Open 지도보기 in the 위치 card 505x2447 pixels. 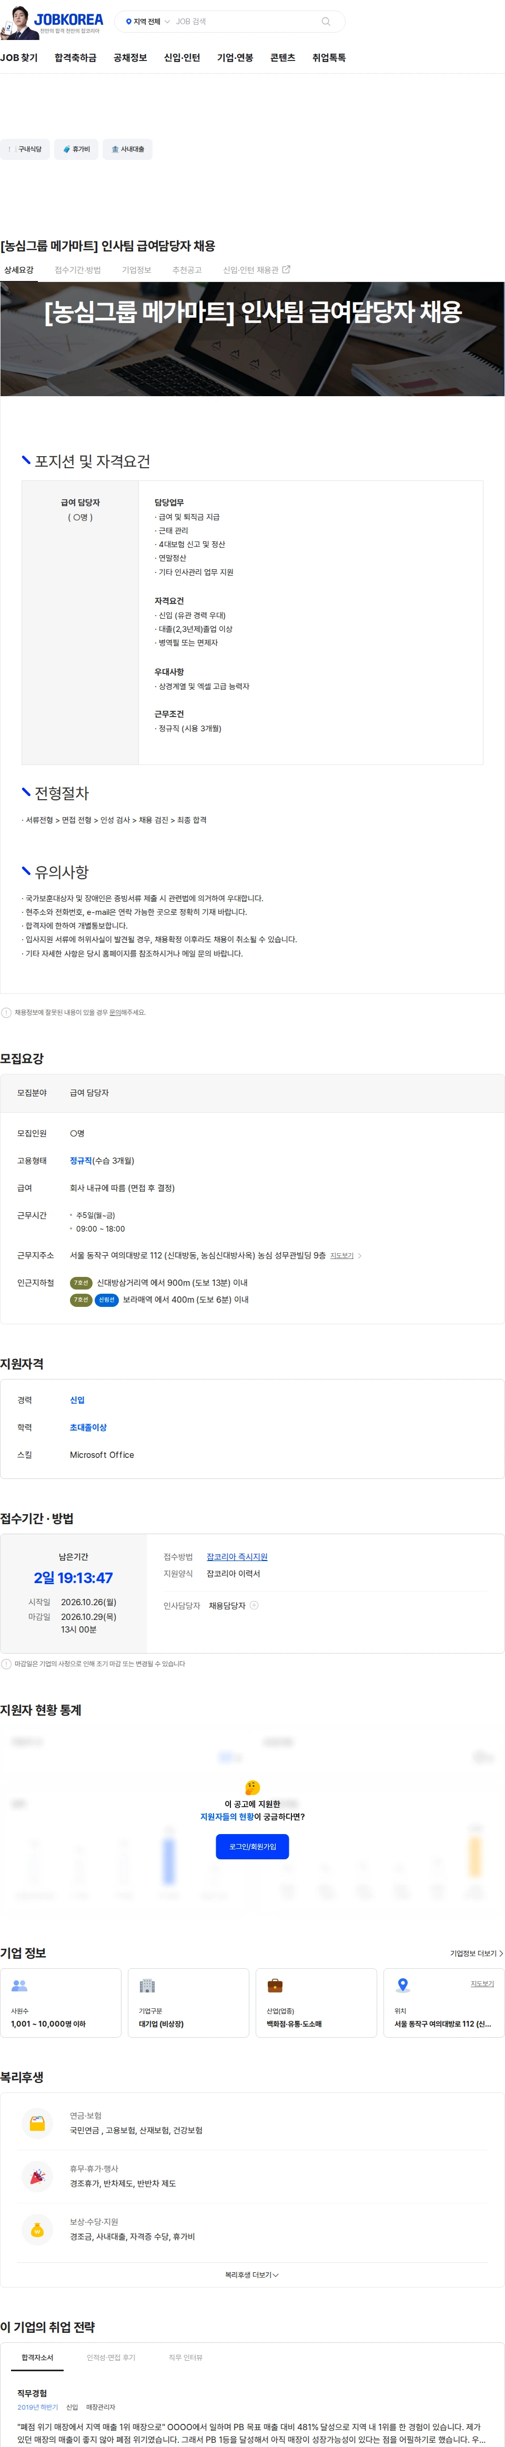[x=482, y=1983]
